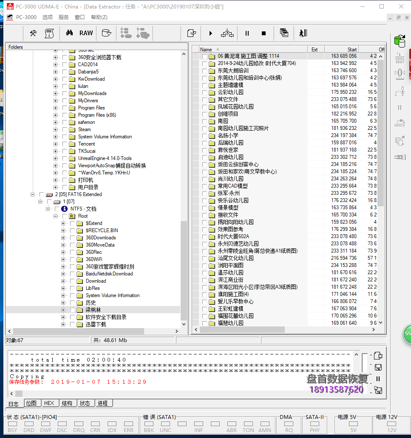Click the structure map toolbar icon
Image resolution: width=411 pixels, height=438 pixels.
click(x=227, y=33)
